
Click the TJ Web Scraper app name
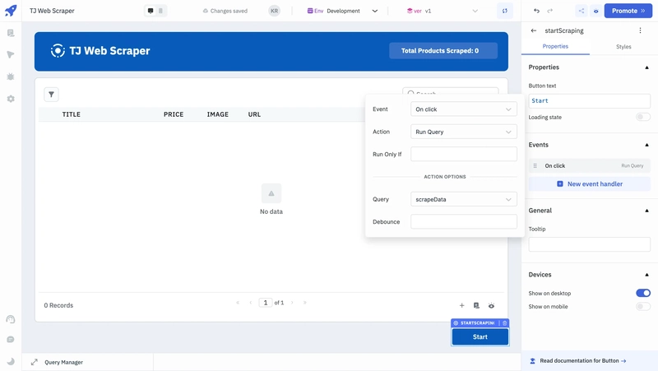pos(52,11)
